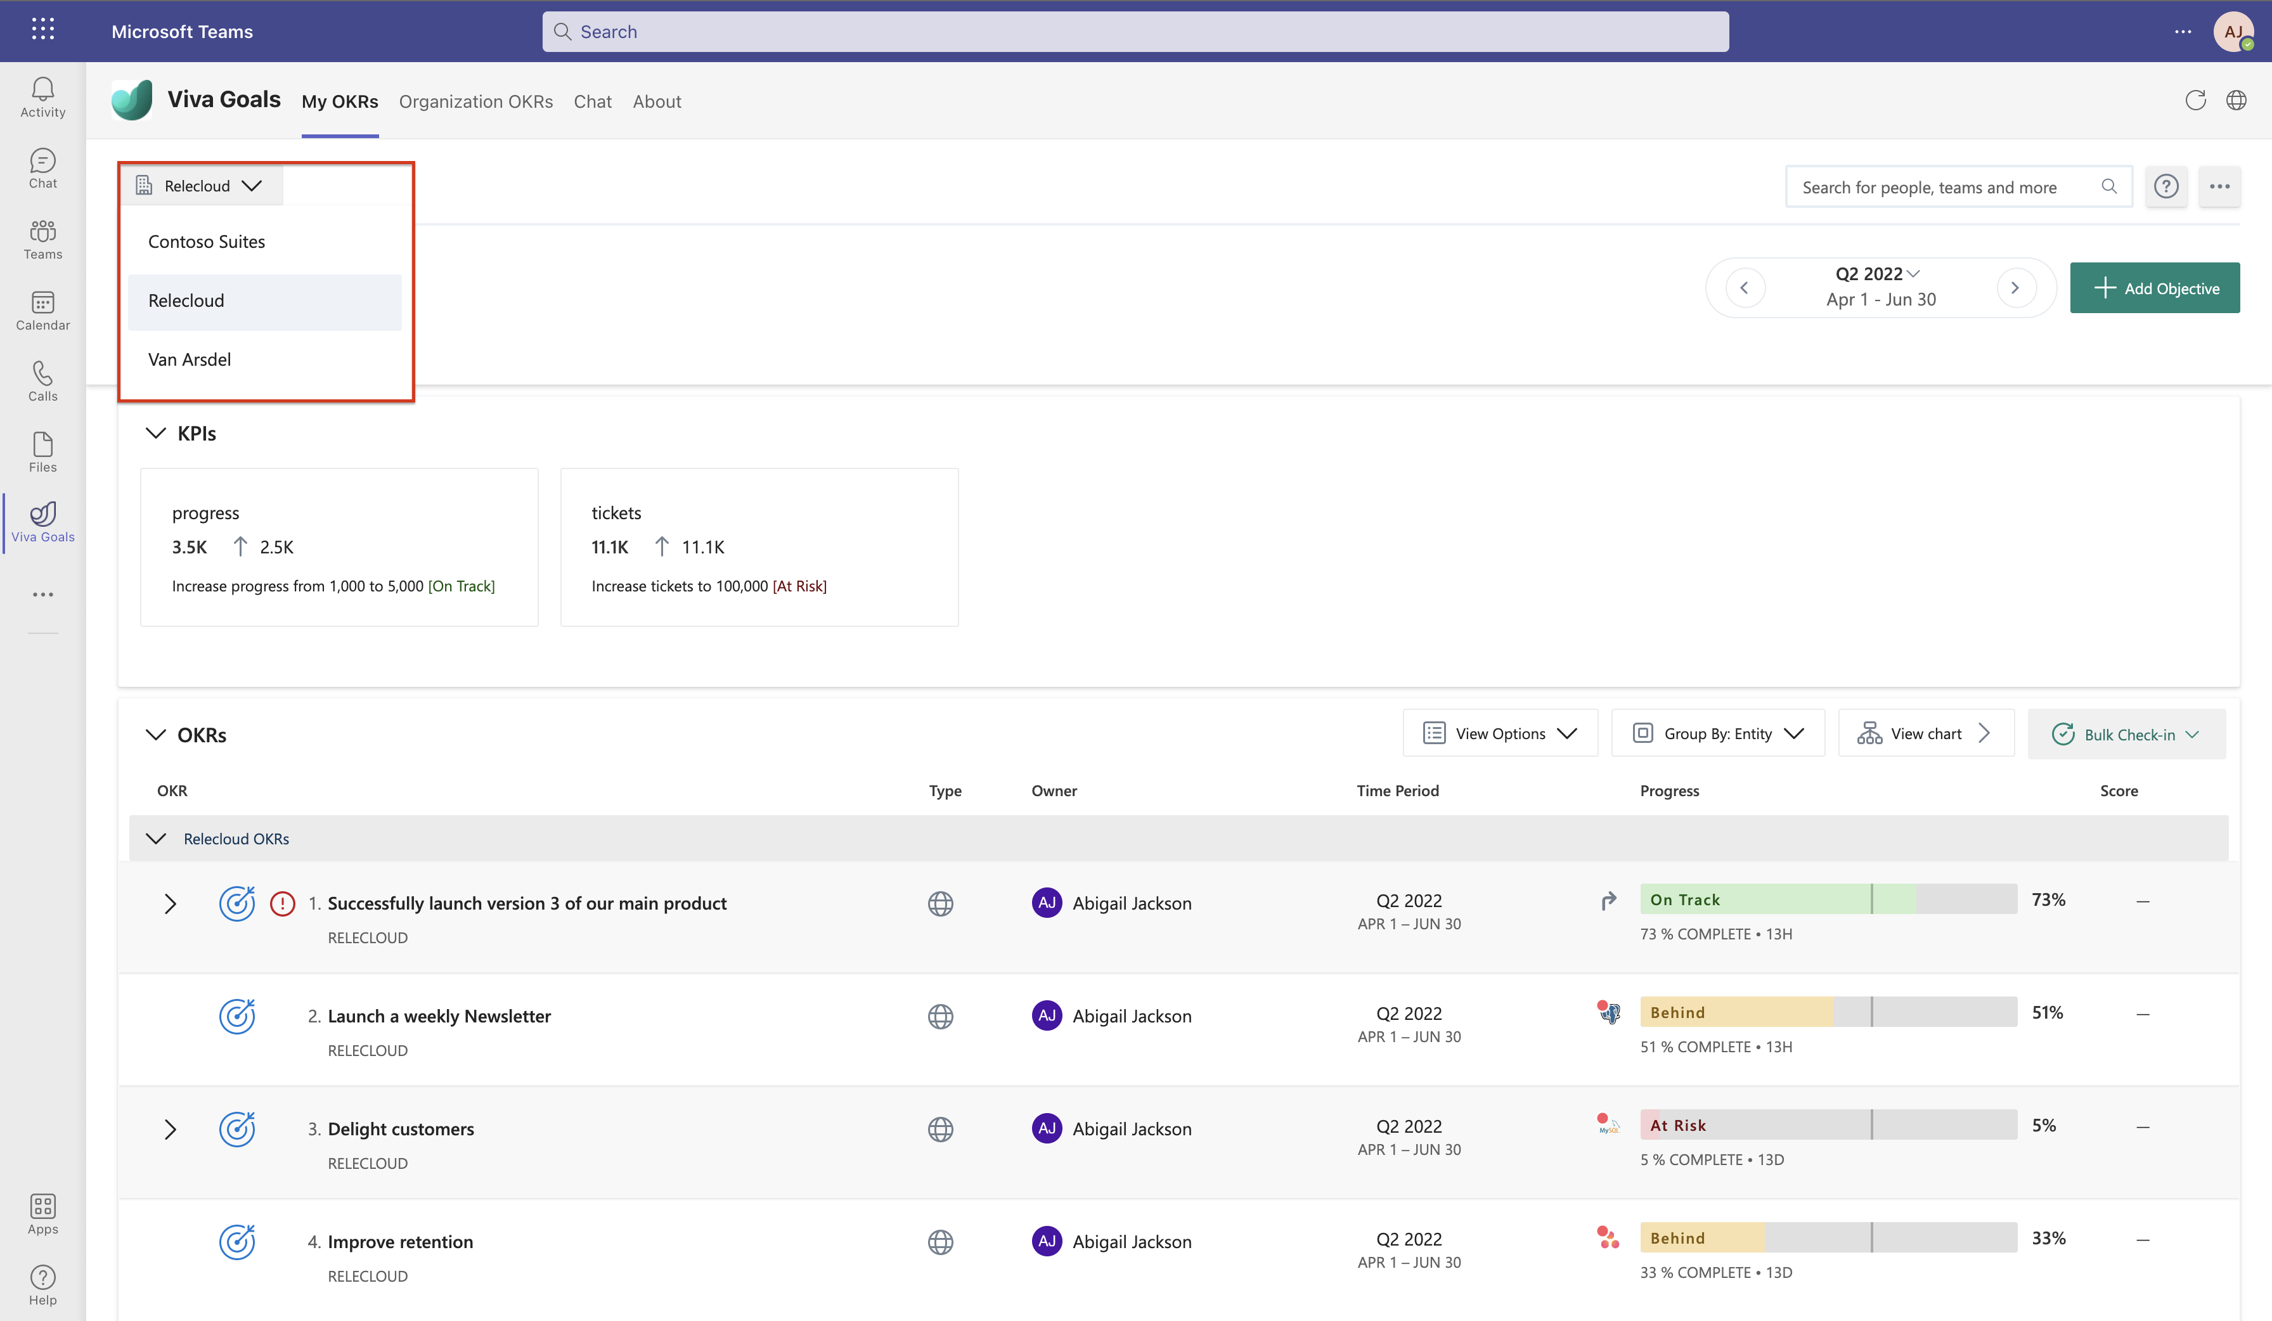Click the refresh icon in Viva Goals header
2272x1321 pixels.
tap(2195, 100)
